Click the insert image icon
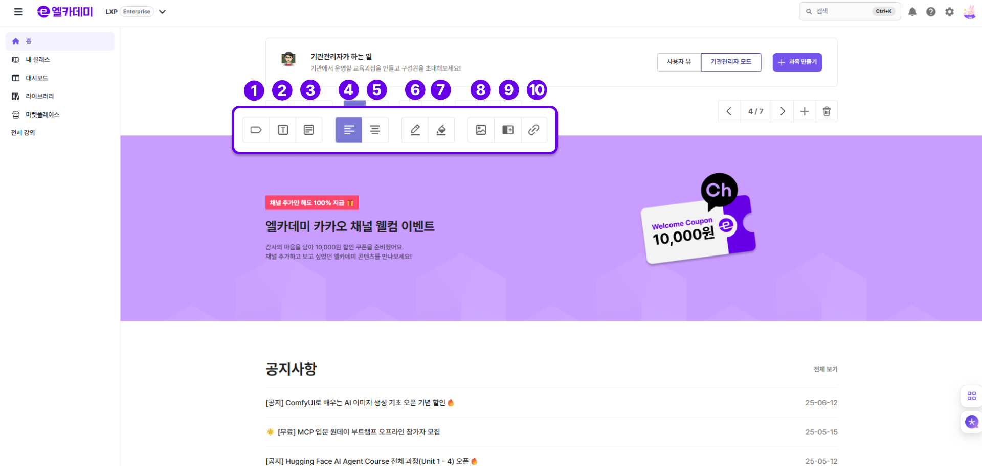The height and width of the screenshot is (466, 982). (481, 130)
